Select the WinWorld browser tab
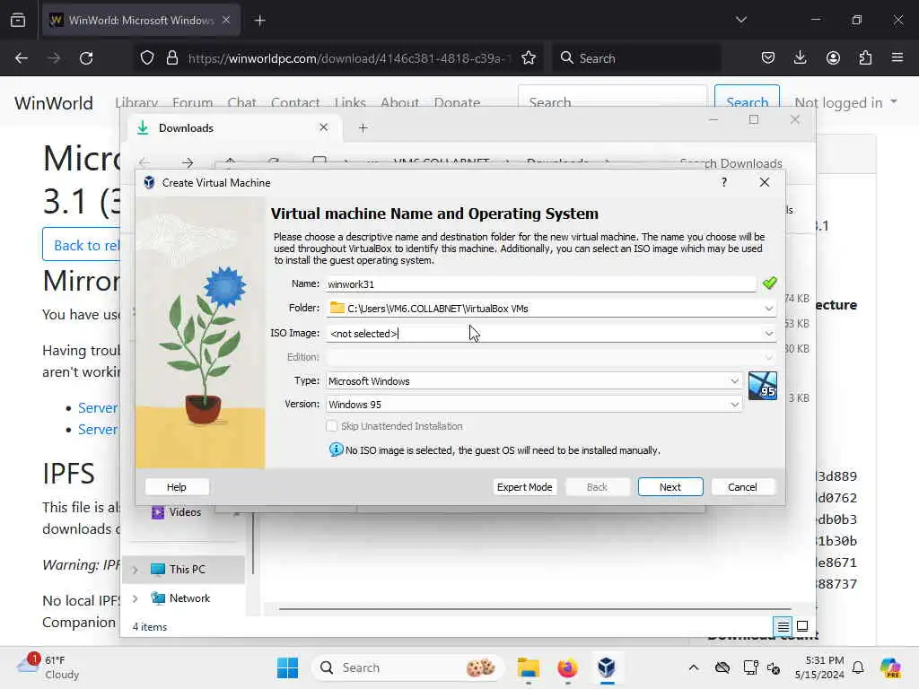The width and height of the screenshot is (919, 689). pyautogui.click(x=141, y=20)
